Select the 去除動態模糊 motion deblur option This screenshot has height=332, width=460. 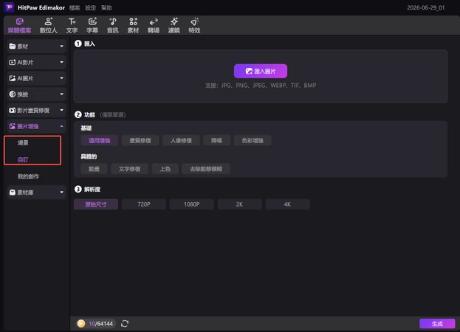[x=206, y=169]
